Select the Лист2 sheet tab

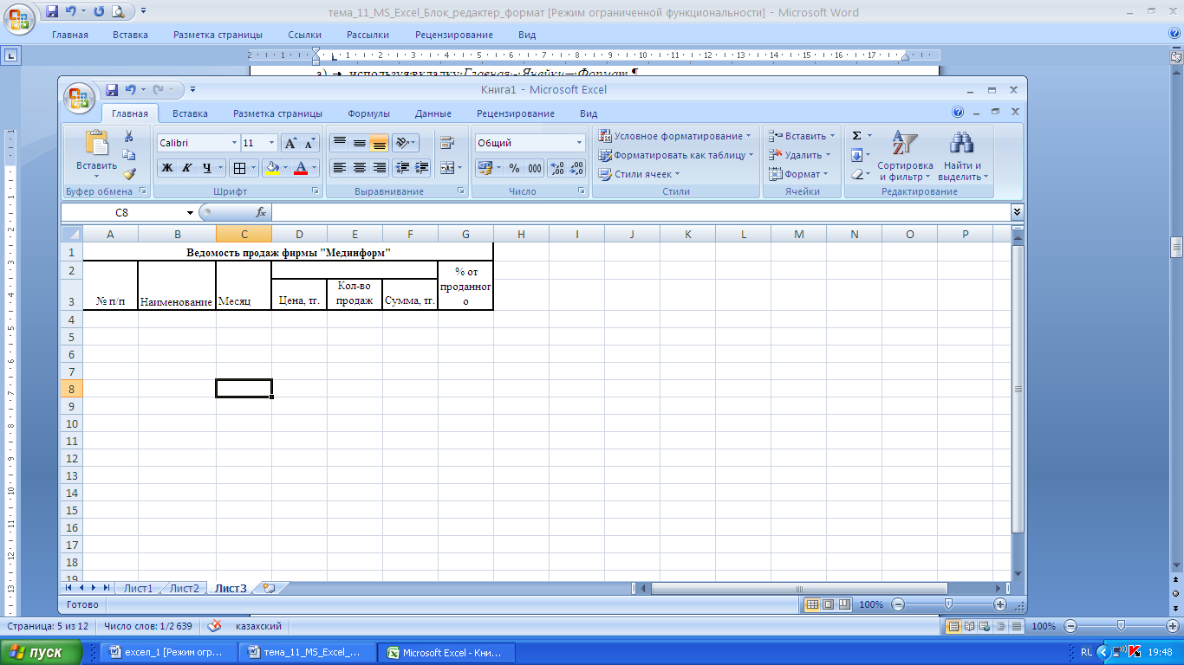pos(184,588)
